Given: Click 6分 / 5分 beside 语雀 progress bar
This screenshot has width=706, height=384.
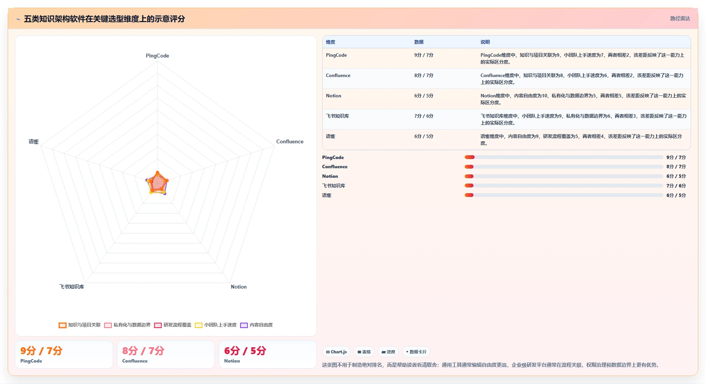Looking at the screenshot, I should [676, 195].
